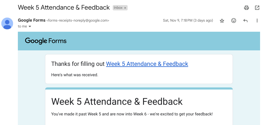Expand the 'to me' recipient details

tap(30, 26)
